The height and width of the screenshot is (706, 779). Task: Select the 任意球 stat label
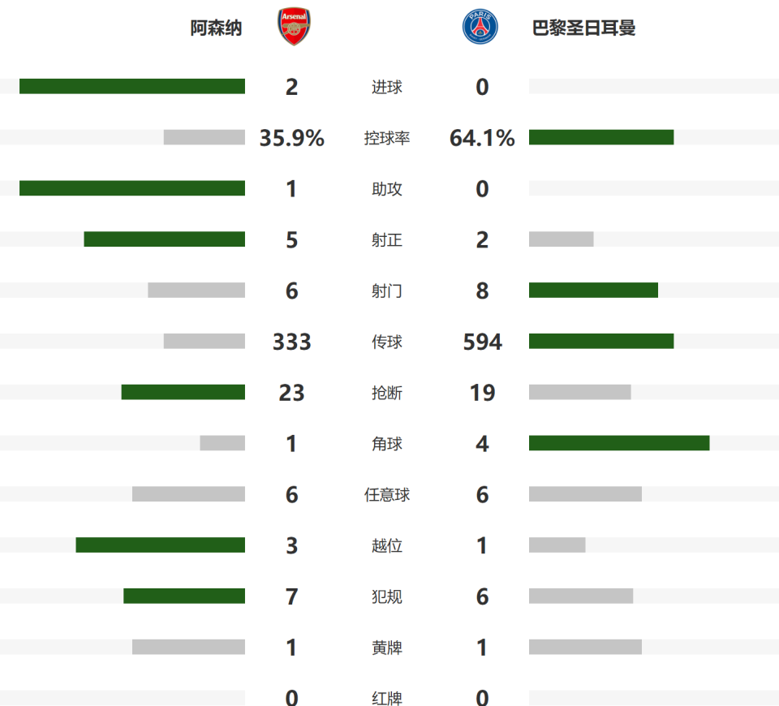pos(386,494)
